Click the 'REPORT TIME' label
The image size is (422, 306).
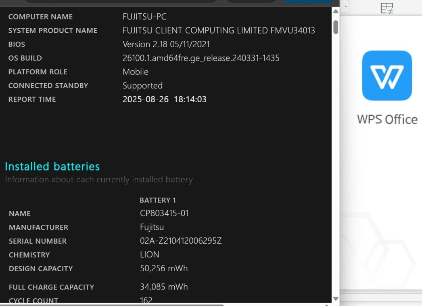click(32, 99)
